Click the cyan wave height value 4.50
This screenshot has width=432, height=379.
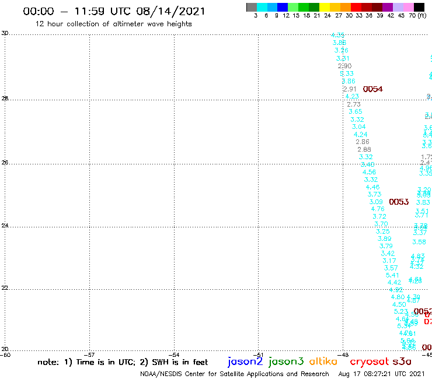click(399, 304)
